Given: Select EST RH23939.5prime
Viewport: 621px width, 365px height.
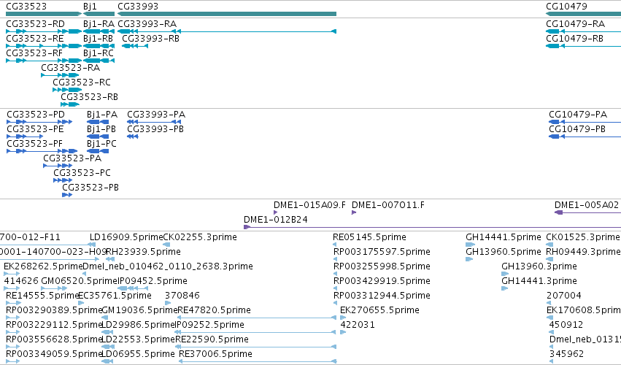Looking at the screenshot, I should (x=110, y=259).
